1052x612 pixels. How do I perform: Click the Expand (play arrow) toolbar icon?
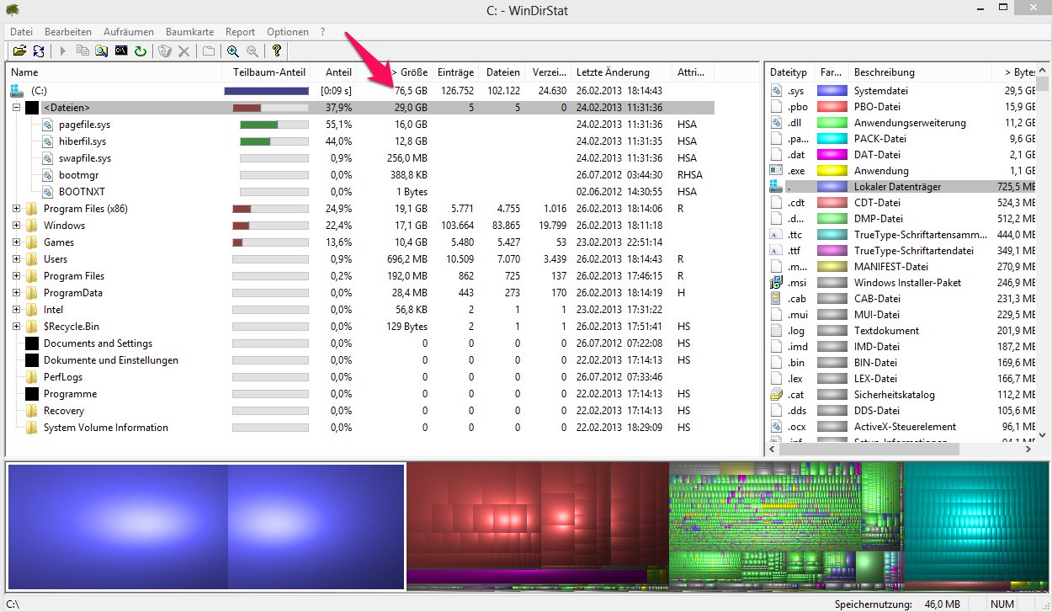(63, 51)
